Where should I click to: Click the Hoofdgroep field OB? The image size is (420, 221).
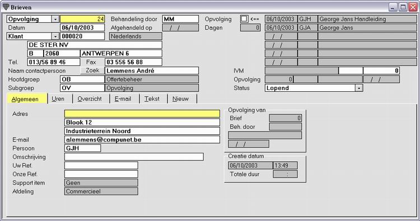pos(82,79)
